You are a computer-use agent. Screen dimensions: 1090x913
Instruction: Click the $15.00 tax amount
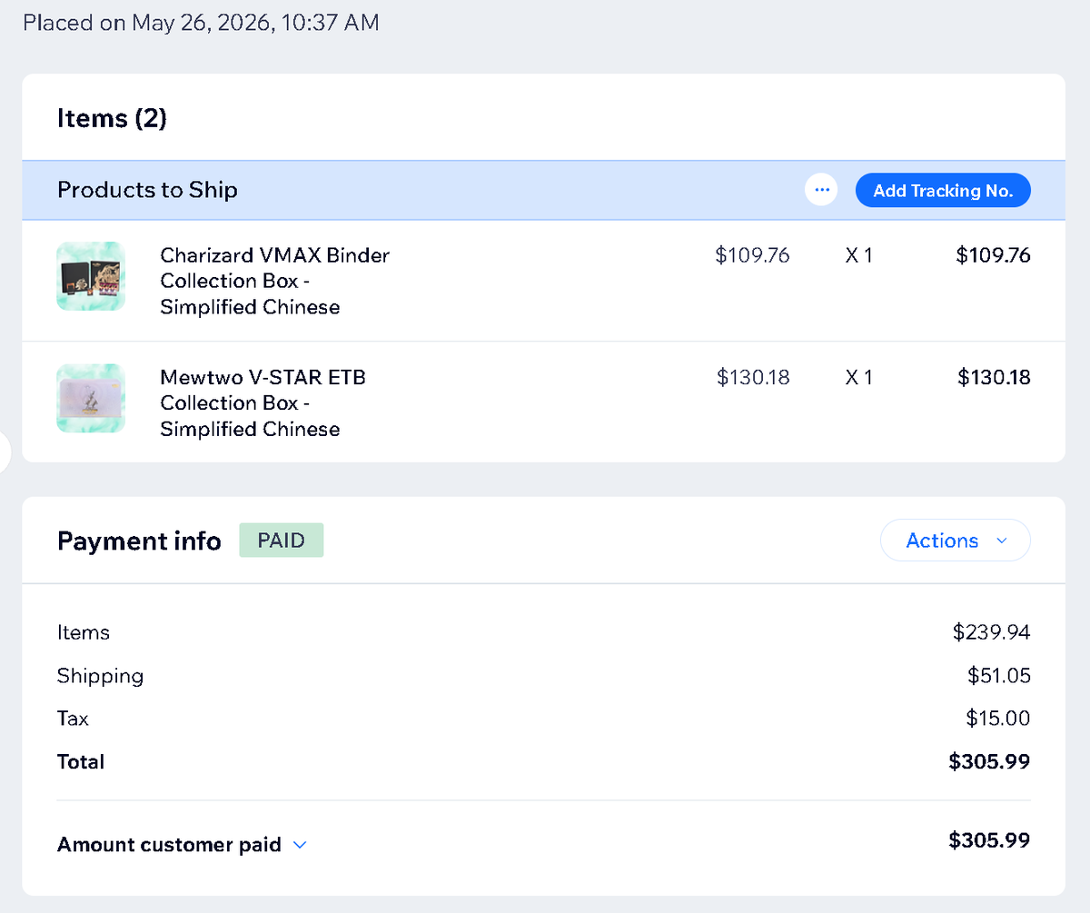pos(998,719)
